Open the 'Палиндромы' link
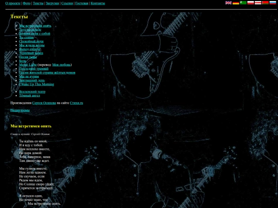The image size is (278, 208). (20, 110)
